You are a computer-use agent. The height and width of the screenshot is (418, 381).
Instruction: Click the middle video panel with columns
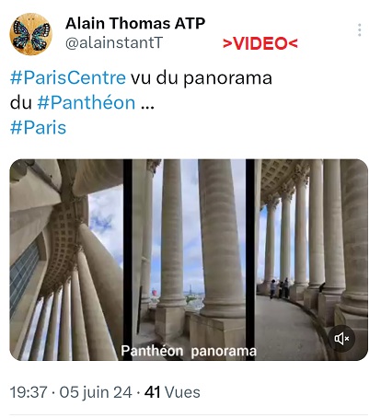coord(189,260)
